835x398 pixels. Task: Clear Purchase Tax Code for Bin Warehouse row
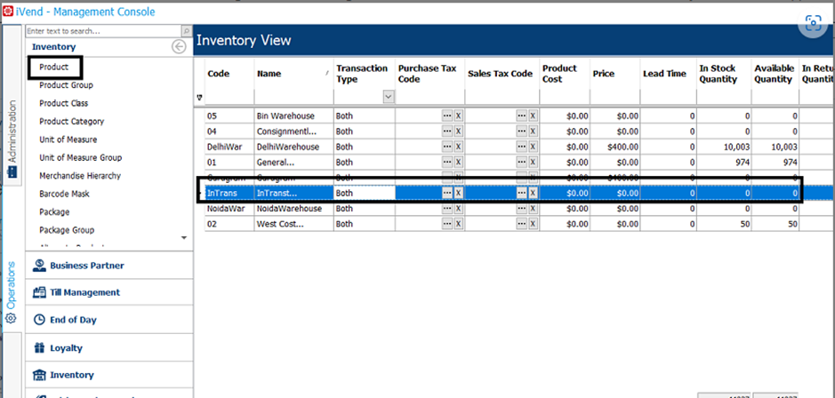[x=458, y=116]
